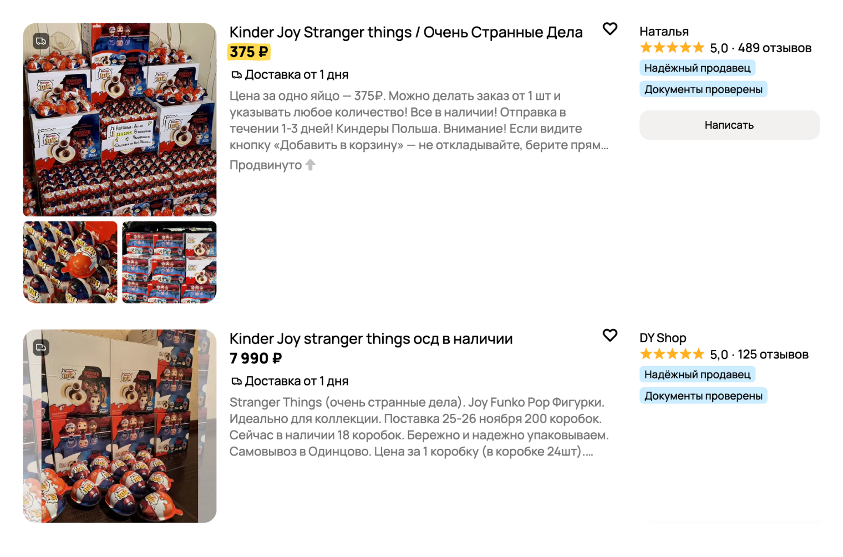
Task: Open the main photo of the first listing
Action: click(119, 119)
